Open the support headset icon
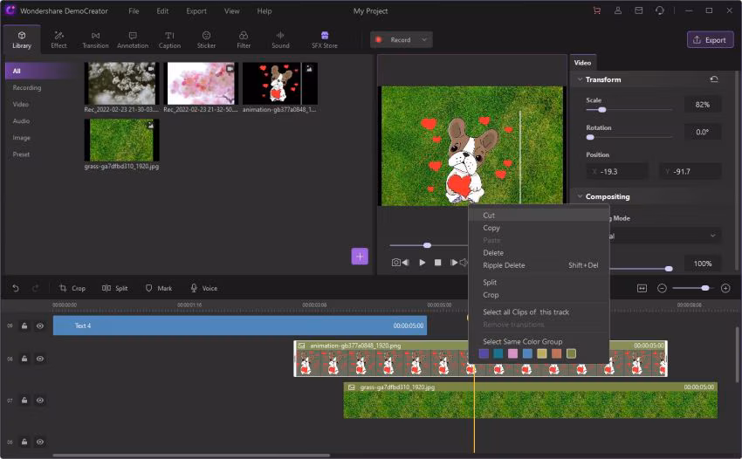This screenshot has width=742, height=459. pos(660,10)
